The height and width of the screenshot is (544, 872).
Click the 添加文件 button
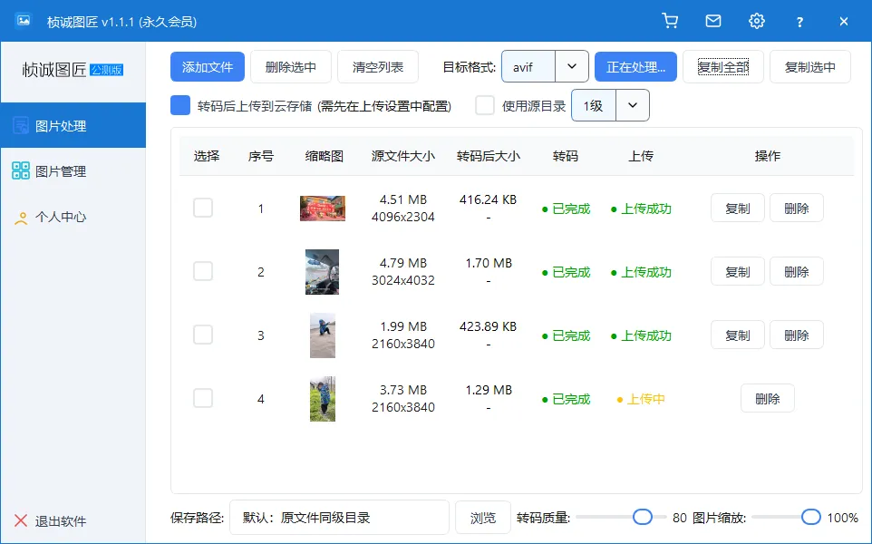coord(208,66)
